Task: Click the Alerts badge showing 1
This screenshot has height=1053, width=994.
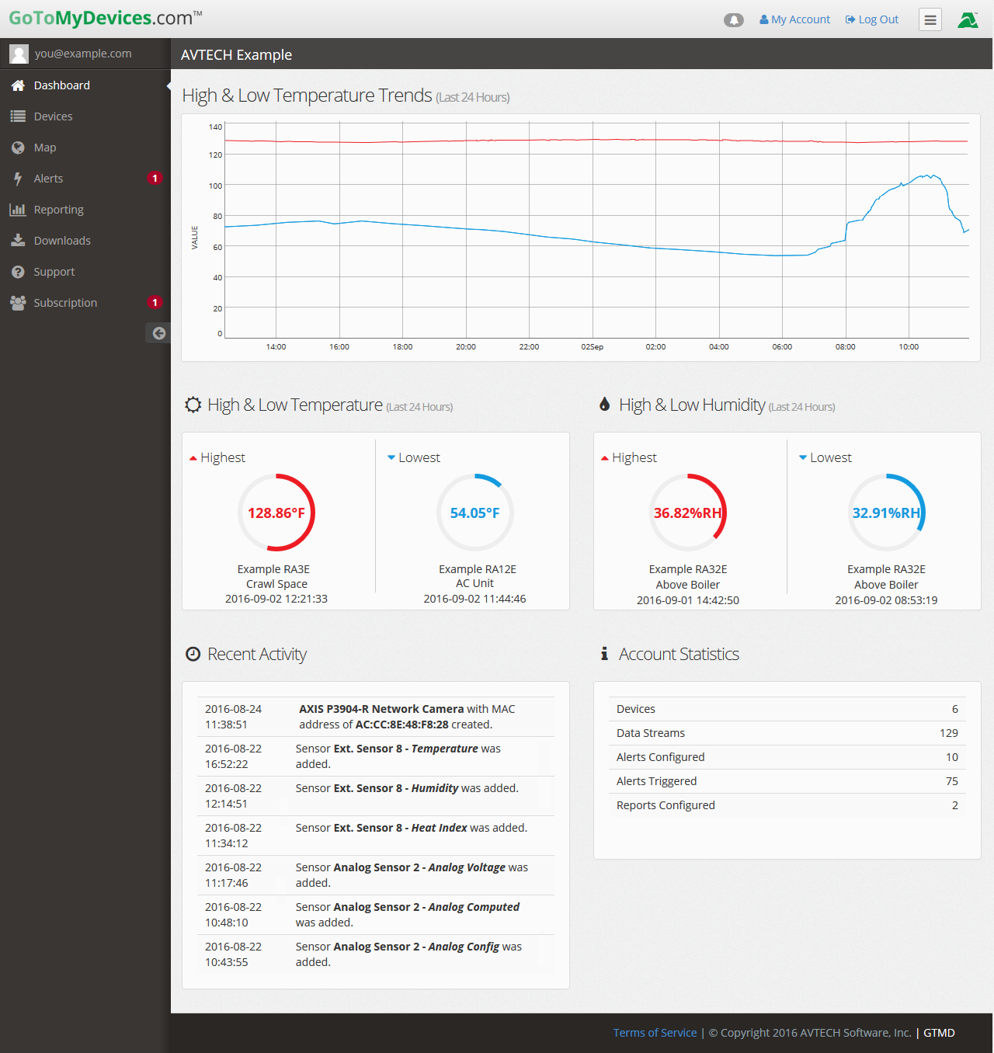Action: [155, 179]
